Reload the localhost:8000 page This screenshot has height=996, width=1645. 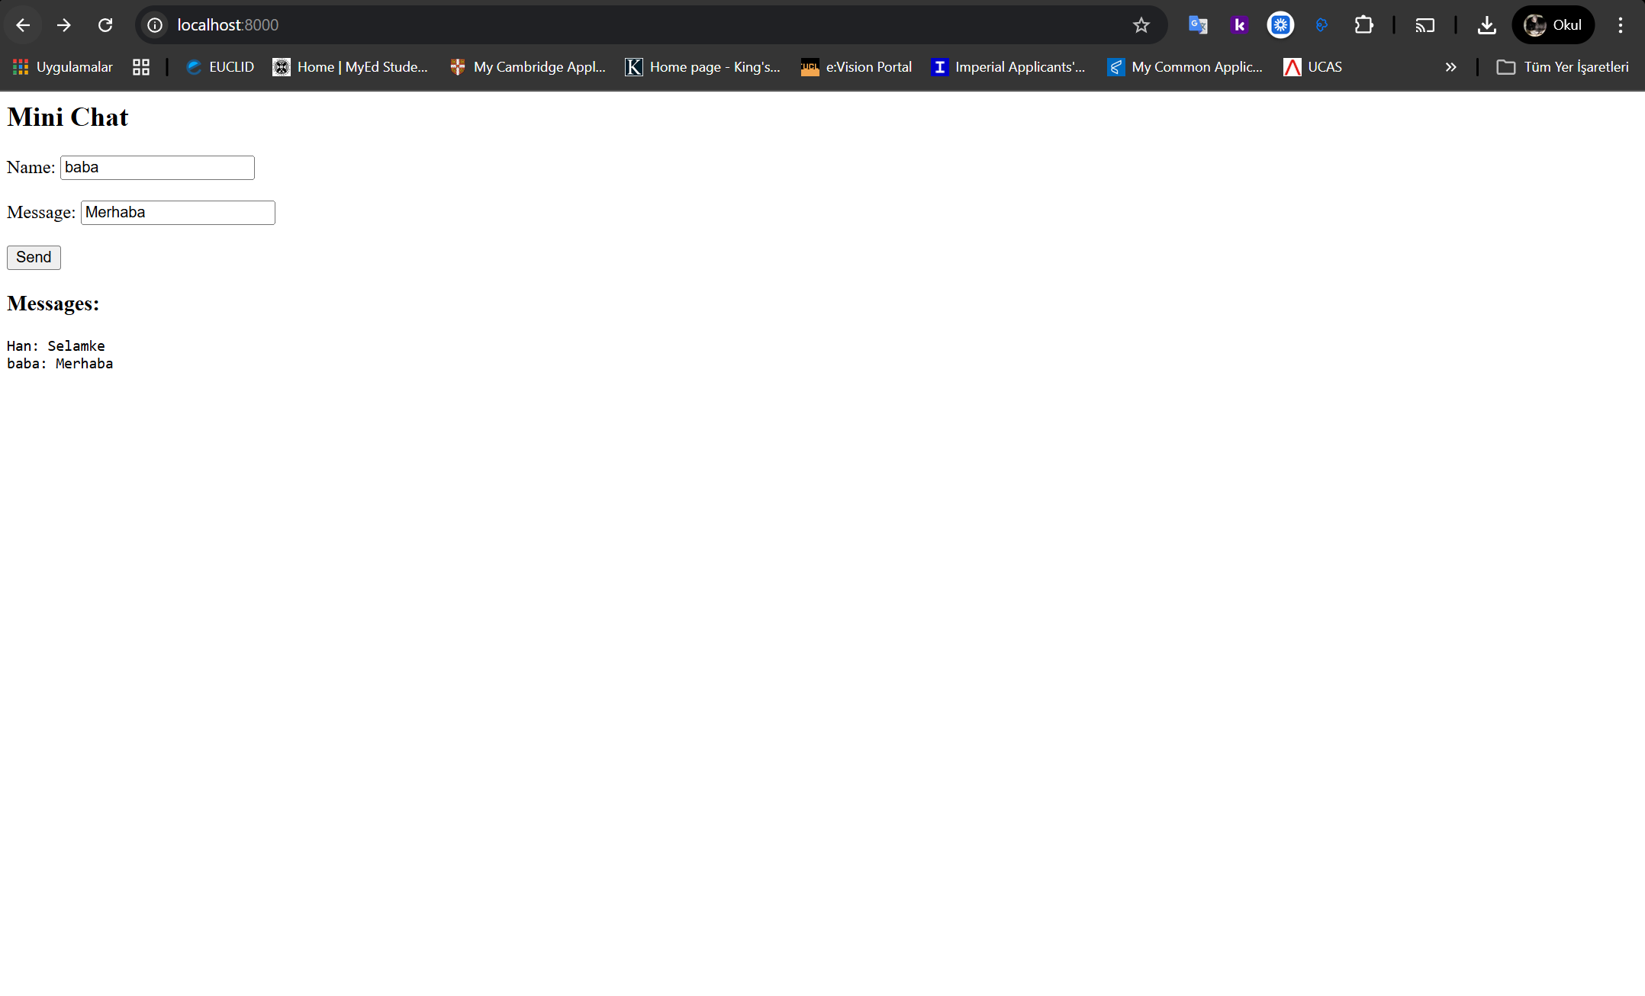106,24
